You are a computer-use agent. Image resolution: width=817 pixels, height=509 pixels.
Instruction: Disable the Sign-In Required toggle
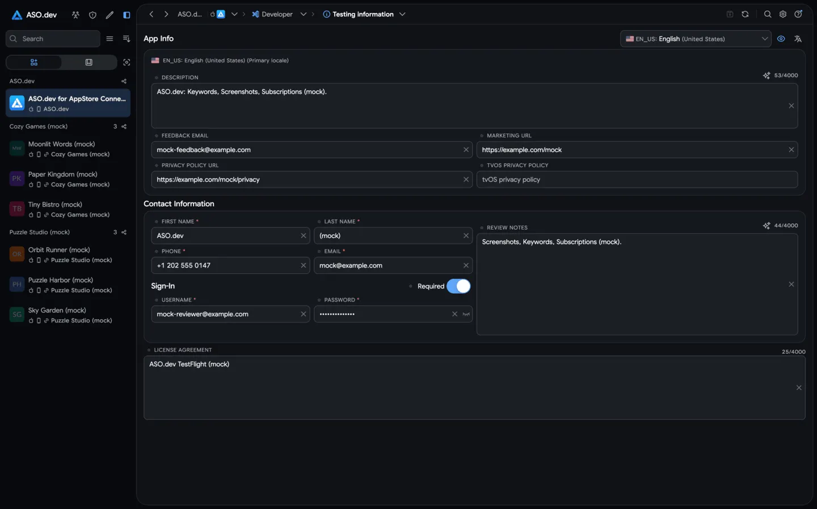pos(458,286)
